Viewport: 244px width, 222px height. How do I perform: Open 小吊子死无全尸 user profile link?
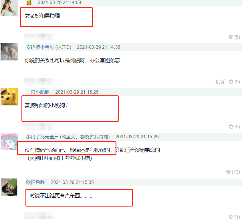[x=42, y=137]
